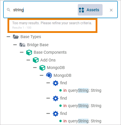
Task: Select the first queryString: String parameter
Action: click(x=80, y=90)
